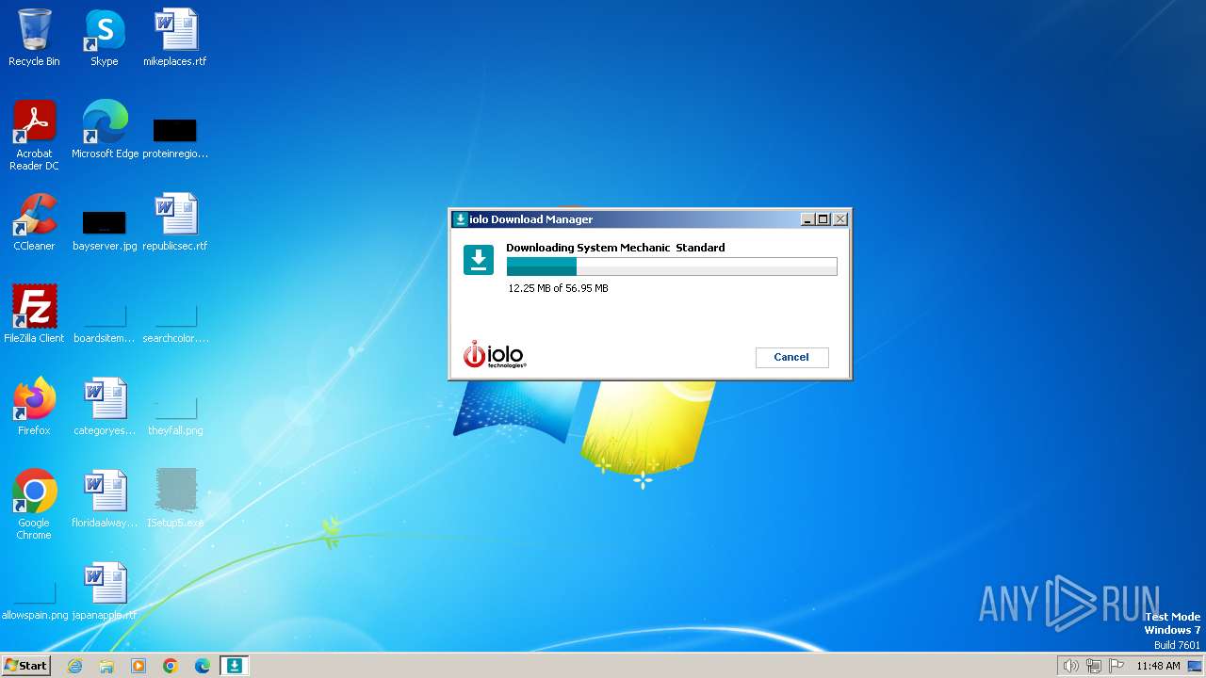This screenshot has height=678, width=1206.
Task: Select theyfall.png image file
Action: click(x=175, y=415)
